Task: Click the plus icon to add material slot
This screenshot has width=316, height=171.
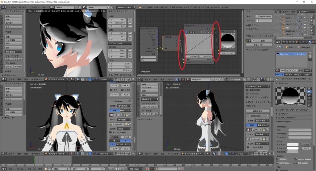Action: [310, 53]
